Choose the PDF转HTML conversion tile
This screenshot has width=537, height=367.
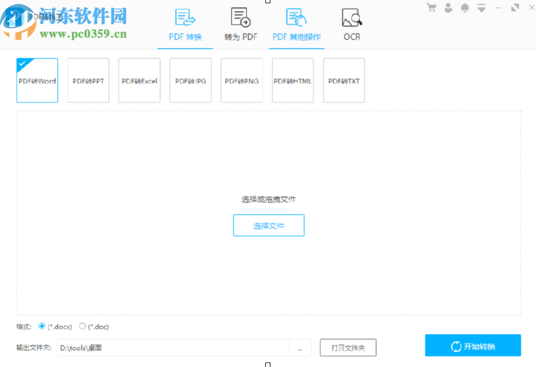292,80
